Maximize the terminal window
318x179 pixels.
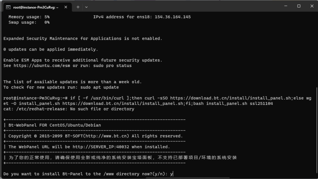pyautogui.click(x=299, y=6)
